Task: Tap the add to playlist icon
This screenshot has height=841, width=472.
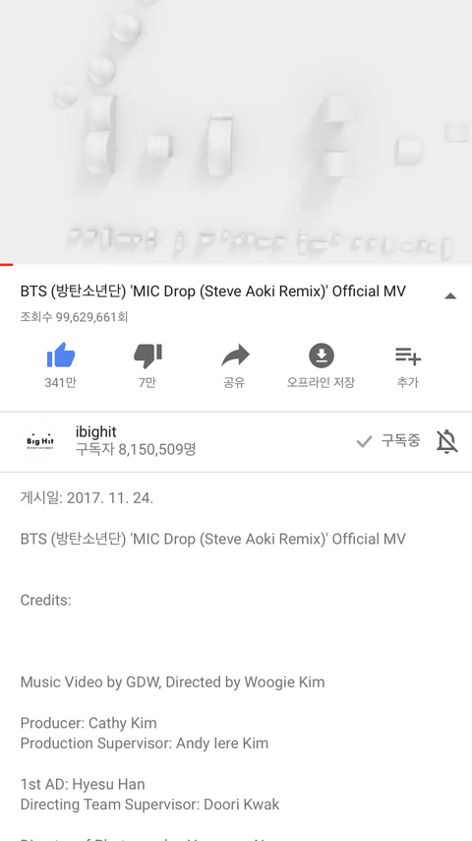Action: pyautogui.click(x=408, y=356)
